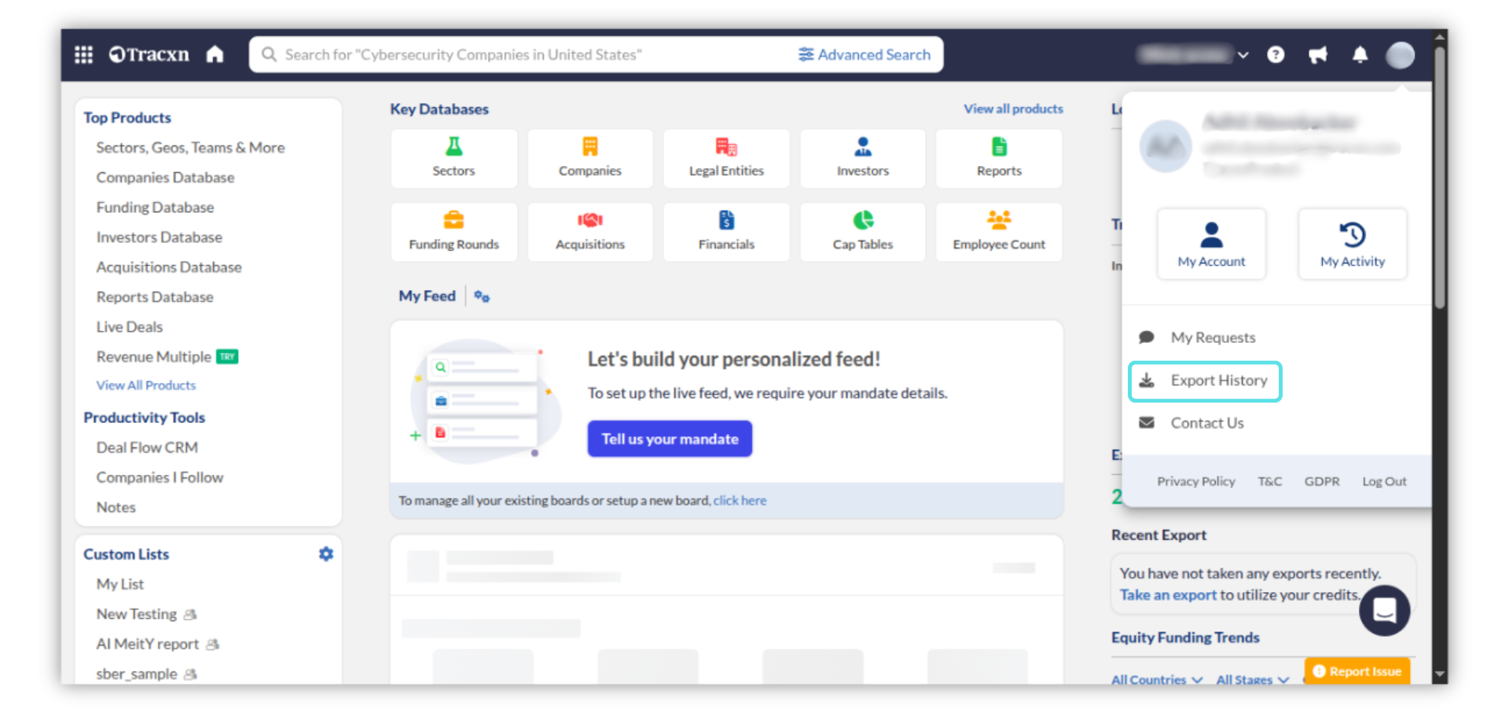The height and width of the screenshot is (721, 1509).
Task: Open the Acquisitions database tile
Action: (x=589, y=232)
